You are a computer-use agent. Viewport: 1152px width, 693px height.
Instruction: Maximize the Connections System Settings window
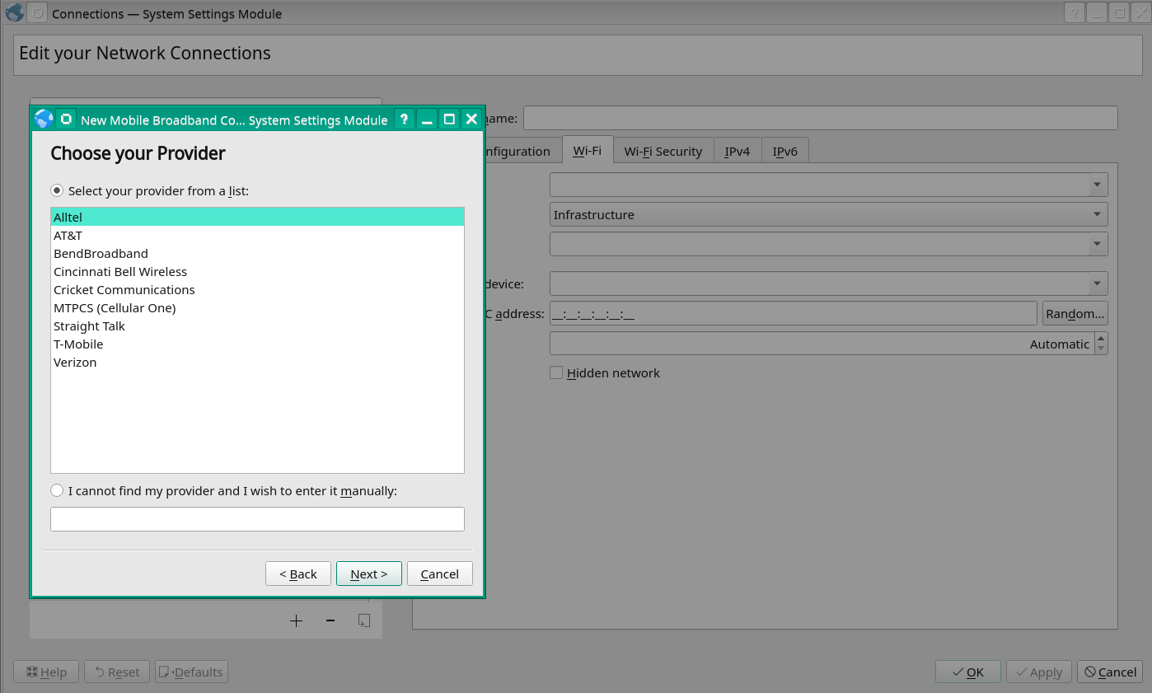(x=1119, y=13)
